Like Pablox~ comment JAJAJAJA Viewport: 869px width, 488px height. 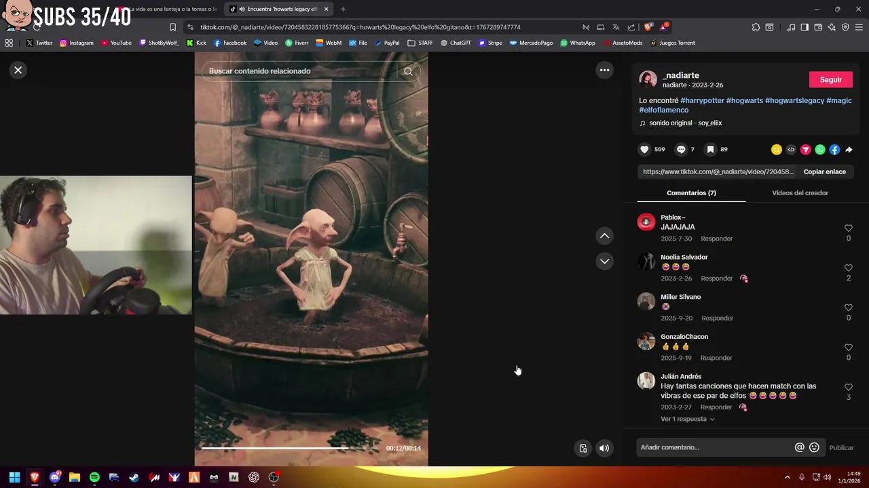(x=848, y=228)
